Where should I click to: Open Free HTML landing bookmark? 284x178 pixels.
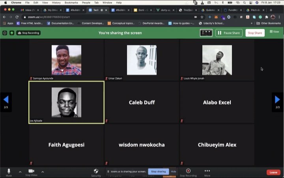click(30, 23)
